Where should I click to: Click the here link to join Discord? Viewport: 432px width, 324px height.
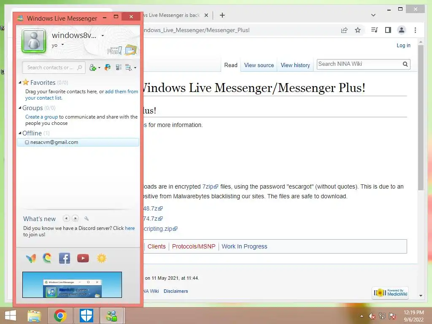click(130, 228)
